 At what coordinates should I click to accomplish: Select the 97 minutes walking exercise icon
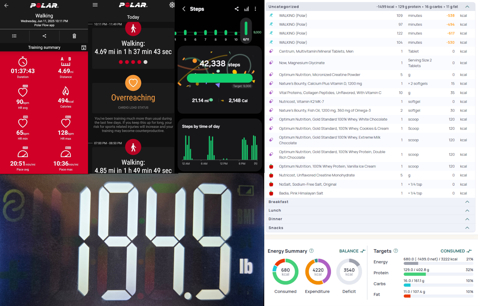click(271, 24)
